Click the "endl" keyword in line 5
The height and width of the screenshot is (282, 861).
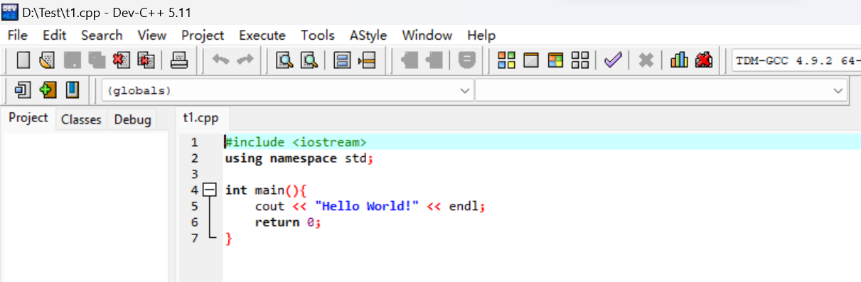tap(464, 206)
